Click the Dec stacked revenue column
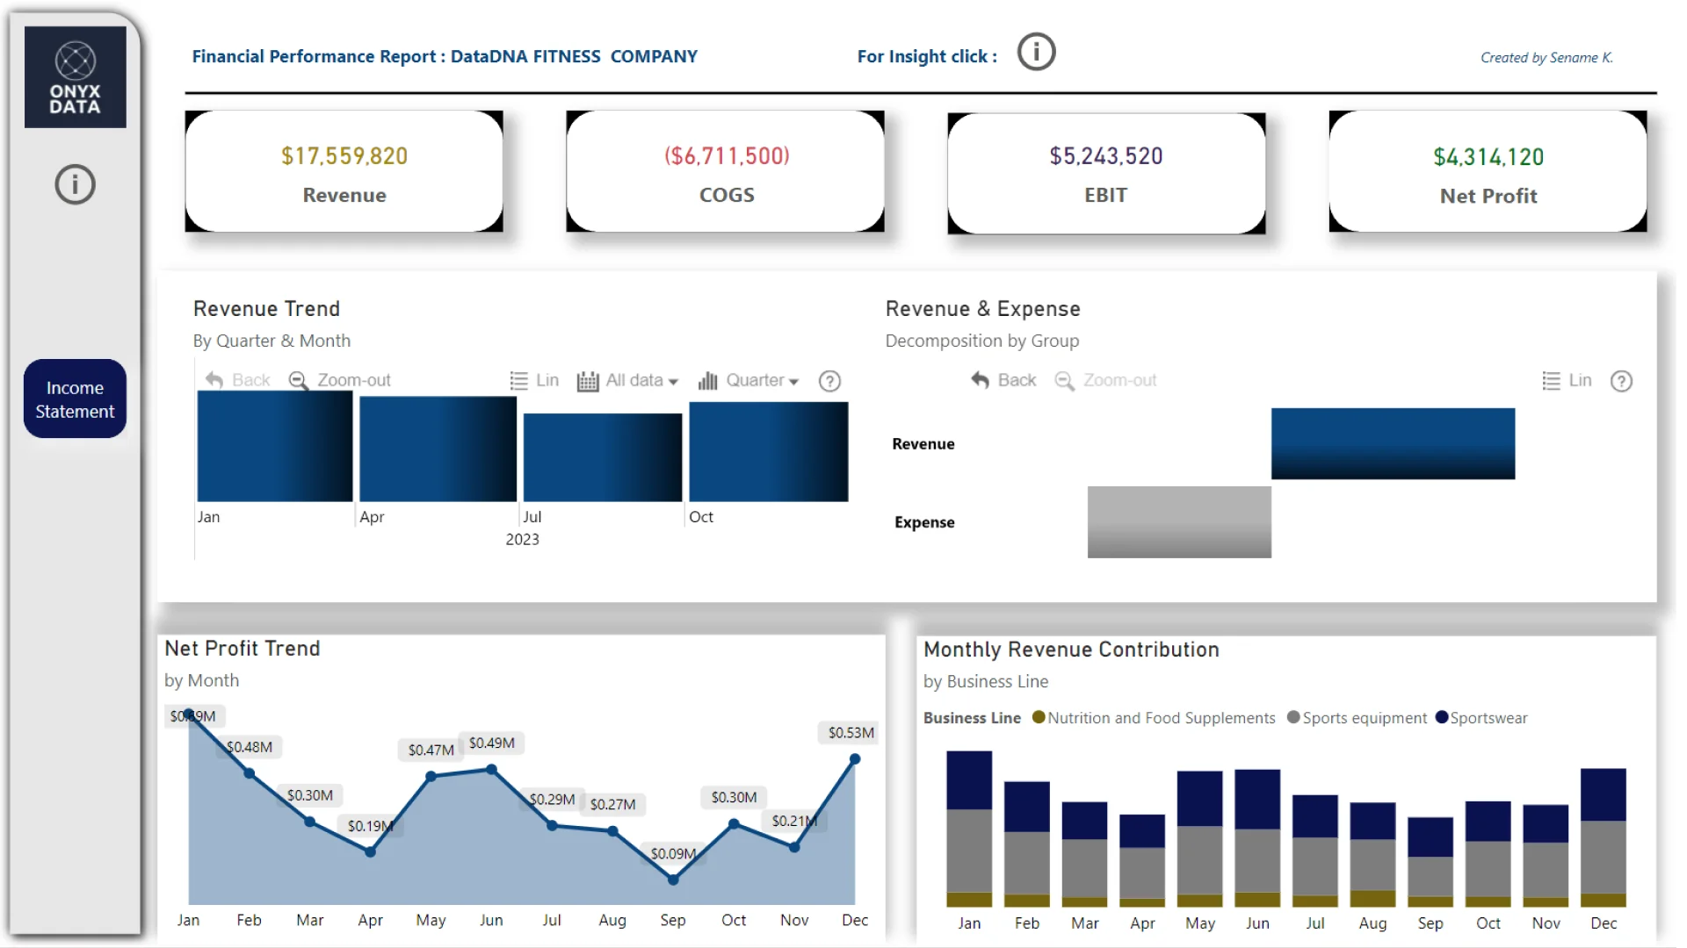Image resolution: width=1687 pixels, height=948 pixels. [1604, 837]
